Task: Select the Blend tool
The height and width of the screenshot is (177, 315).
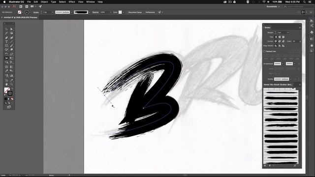Action: [x=11, y=71]
